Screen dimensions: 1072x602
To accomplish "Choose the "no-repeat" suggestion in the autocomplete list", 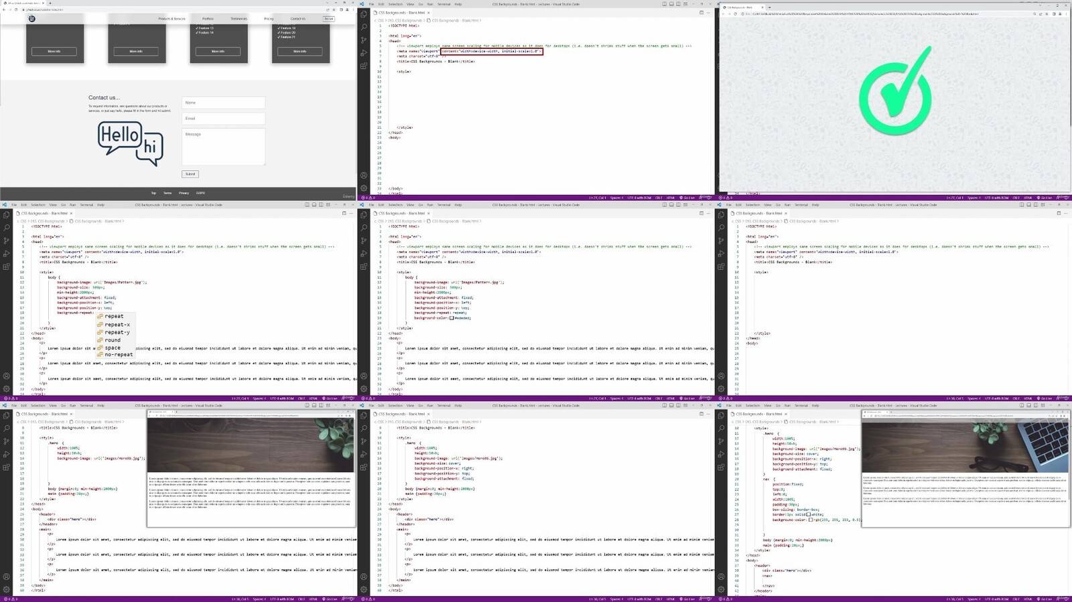I will point(116,355).
